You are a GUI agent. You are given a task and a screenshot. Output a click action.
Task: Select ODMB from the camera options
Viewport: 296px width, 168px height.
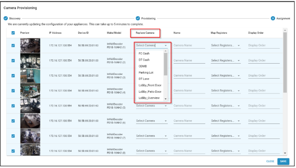coord(143,66)
